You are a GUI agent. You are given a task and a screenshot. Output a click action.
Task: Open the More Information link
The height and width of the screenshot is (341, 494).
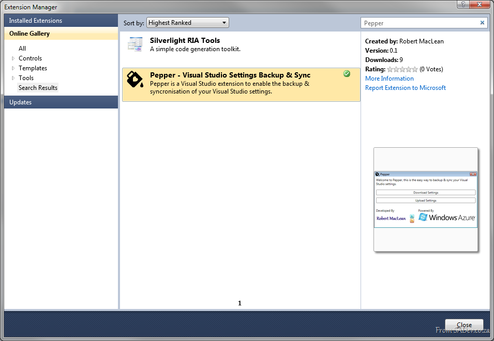pyautogui.click(x=390, y=79)
